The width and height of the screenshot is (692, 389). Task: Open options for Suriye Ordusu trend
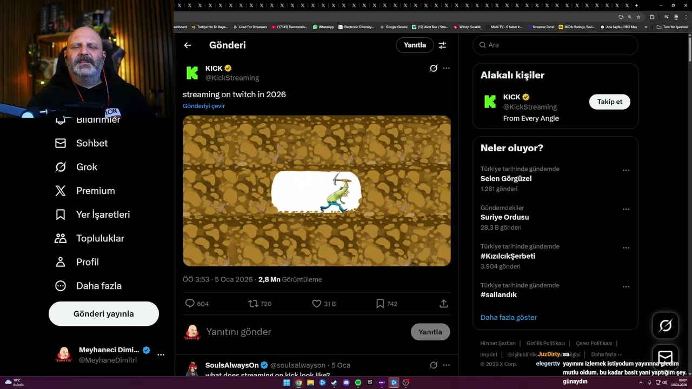click(626, 209)
